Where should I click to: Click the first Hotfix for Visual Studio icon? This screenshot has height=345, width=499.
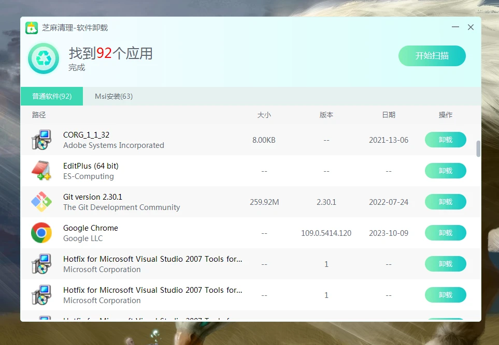(41, 264)
